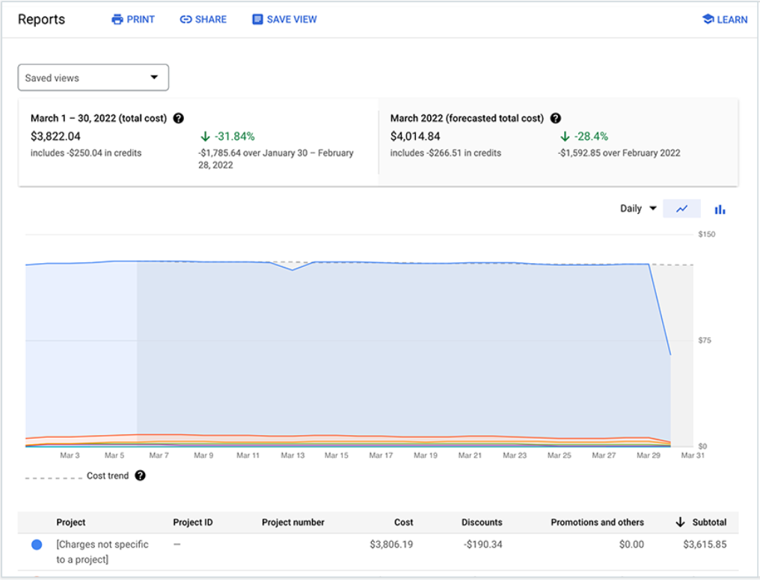This screenshot has height=580, width=760.
Task: Open help for forecasted total cost
Action: (x=556, y=118)
